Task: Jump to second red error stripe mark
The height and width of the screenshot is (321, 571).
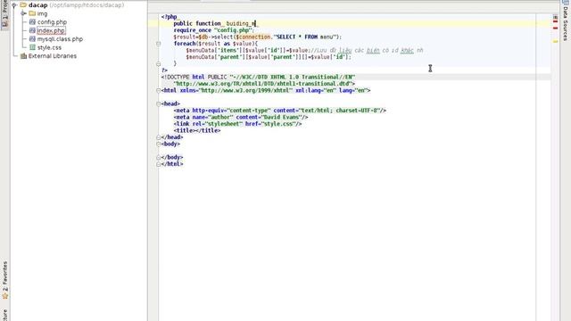Action: tap(555, 28)
